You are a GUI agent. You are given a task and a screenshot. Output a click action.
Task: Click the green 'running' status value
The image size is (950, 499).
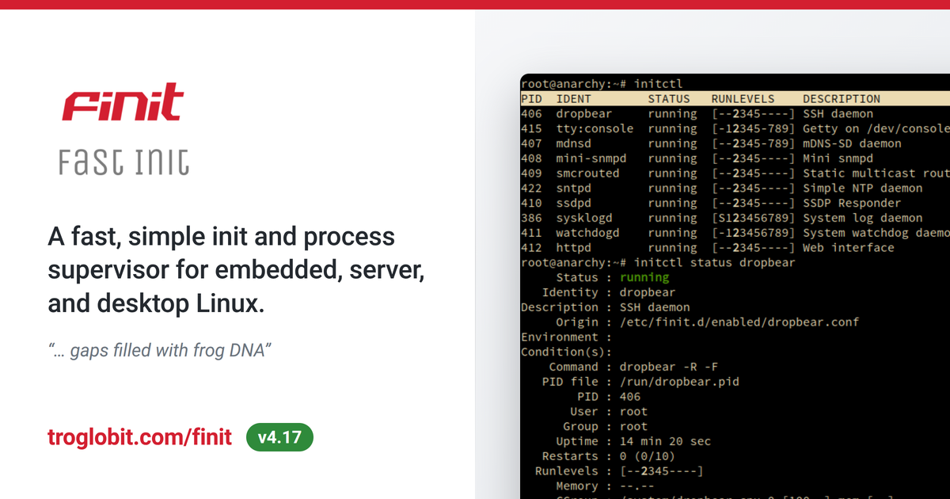pos(644,278)
